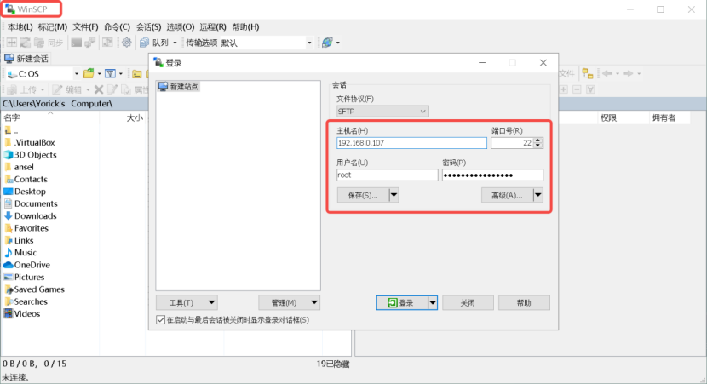
Task: Click the 新建会话 tab
Action: pyautogui.click(x=26, y=59)
